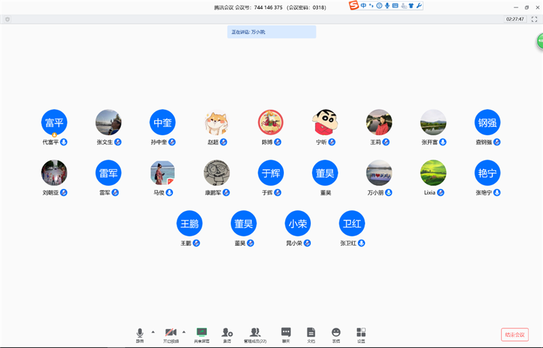Open meeting info icon at top-left
The height and width of the screenshot is (348, 543).
coord(7,19)
